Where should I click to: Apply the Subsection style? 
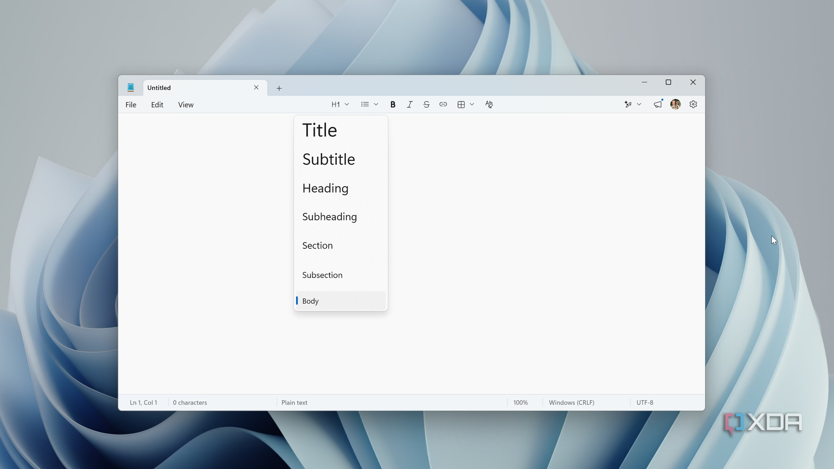[341, 275]
